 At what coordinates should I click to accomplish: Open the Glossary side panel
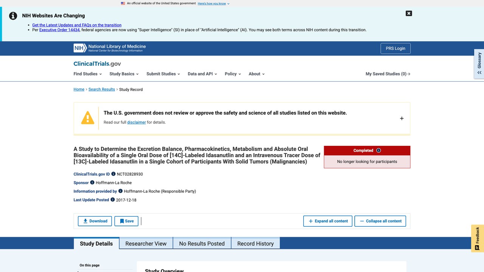(x=479, y=64)
